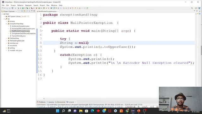
Task: Open IndexOutOfBoundException.java in explorer
Action: tap(22, 28)
